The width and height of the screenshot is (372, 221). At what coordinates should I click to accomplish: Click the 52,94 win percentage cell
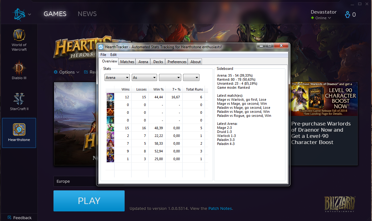tap(158, 151)
